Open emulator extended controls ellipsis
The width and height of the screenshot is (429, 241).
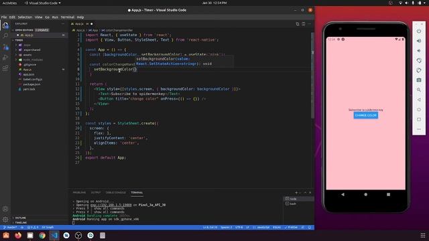coord(419,129)
